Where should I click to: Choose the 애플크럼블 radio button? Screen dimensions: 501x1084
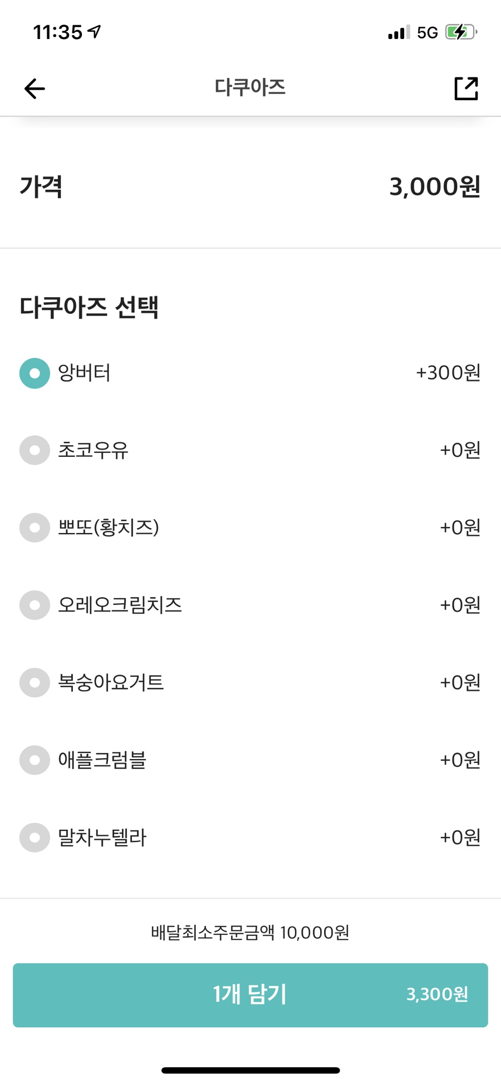[x=35, y=760]
